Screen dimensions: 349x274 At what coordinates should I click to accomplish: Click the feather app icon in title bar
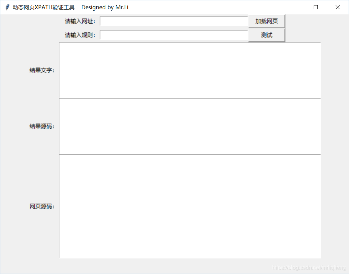[7, 7]
